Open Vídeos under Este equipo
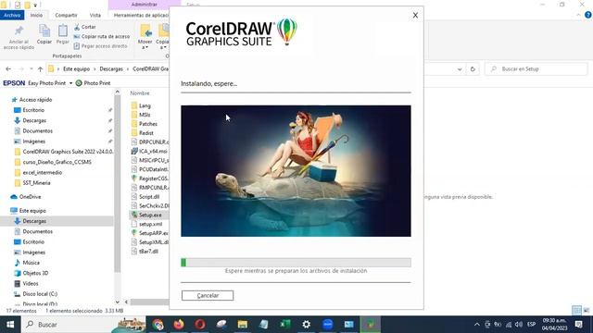The height and width of the screenshot is (333, 593). [31, 283]
